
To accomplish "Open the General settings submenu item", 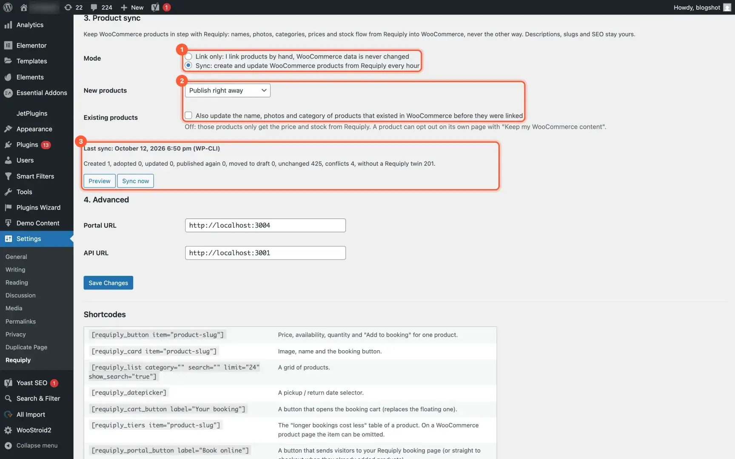I will (x=16, y=257).
